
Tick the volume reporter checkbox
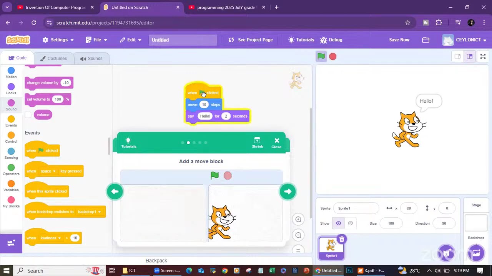pyautogui.click(x=28, y=115)
